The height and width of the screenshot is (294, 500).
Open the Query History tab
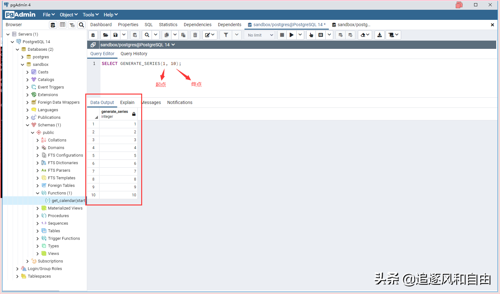(134, 54)
